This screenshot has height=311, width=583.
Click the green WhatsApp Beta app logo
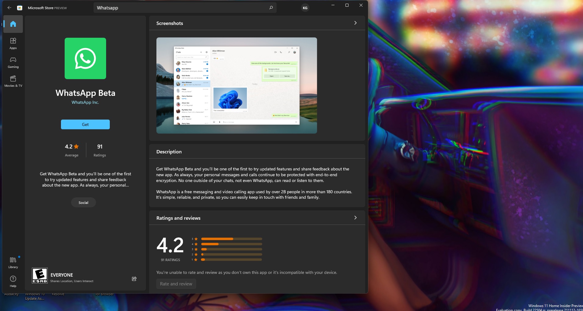tap(85, 58)
